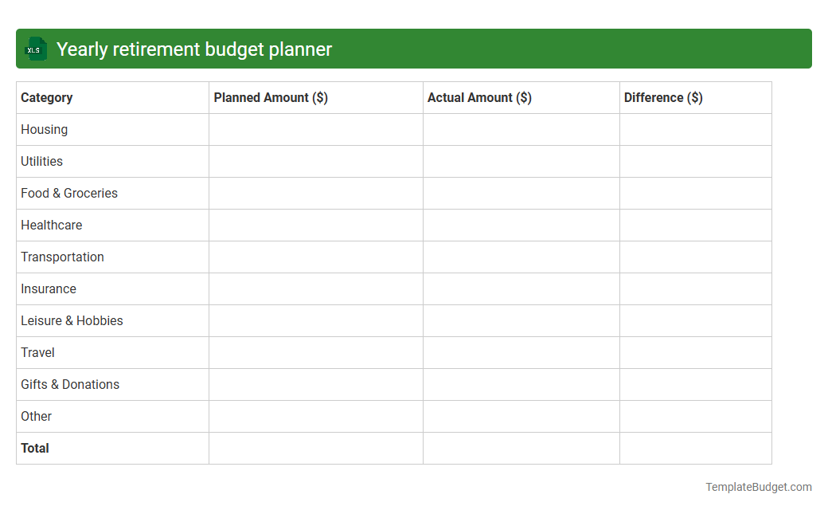Click the 'Difference ($)' column header

point(663,97)
